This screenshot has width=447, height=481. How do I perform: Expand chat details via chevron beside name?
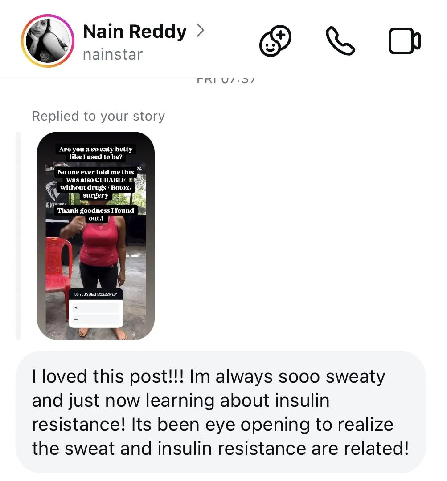(200, 31)
